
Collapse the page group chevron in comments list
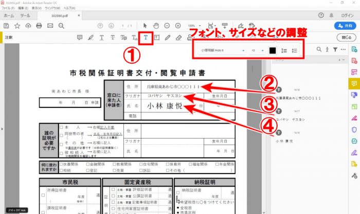[x=344, y=60]
